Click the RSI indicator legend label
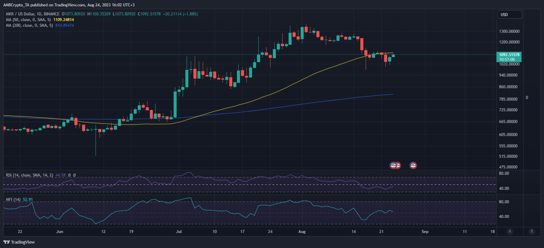This screenshot has height=248, width=544. [29, 175]
